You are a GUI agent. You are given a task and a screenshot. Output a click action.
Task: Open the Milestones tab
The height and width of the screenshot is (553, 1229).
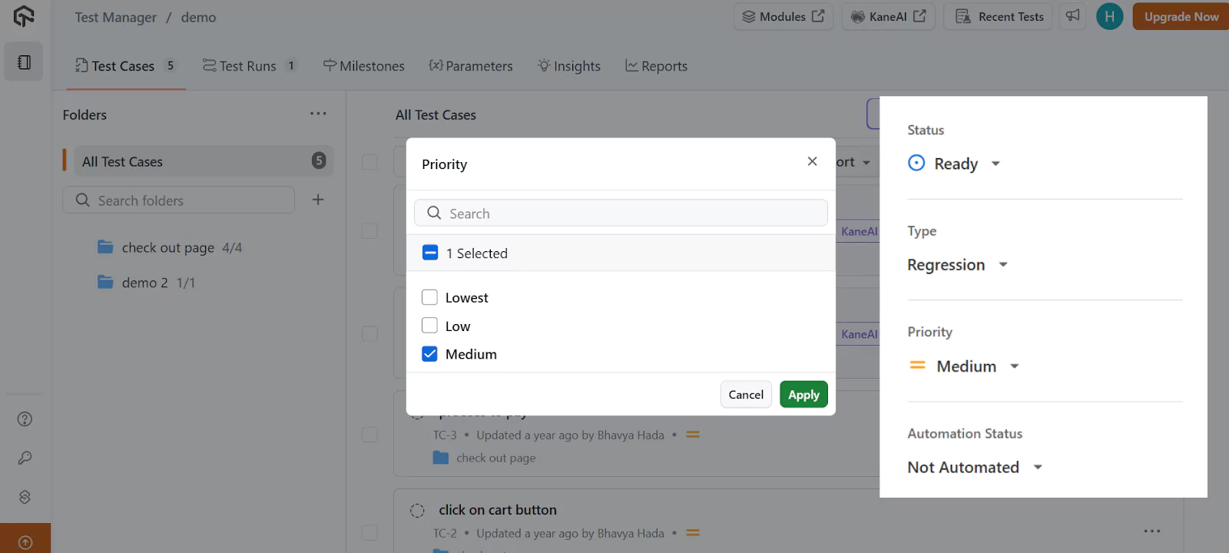point(372,65)
